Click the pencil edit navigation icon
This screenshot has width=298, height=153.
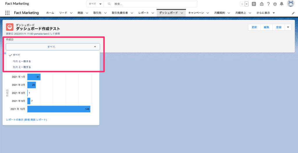[293, 13]
